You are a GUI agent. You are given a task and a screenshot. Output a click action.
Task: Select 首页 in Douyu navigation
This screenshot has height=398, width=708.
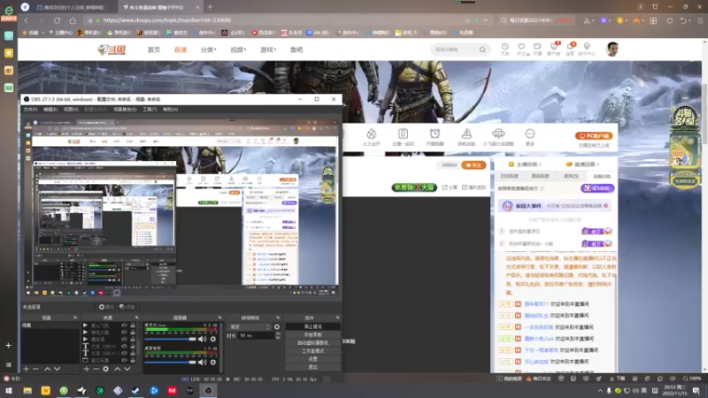click(x=153, y=50)
